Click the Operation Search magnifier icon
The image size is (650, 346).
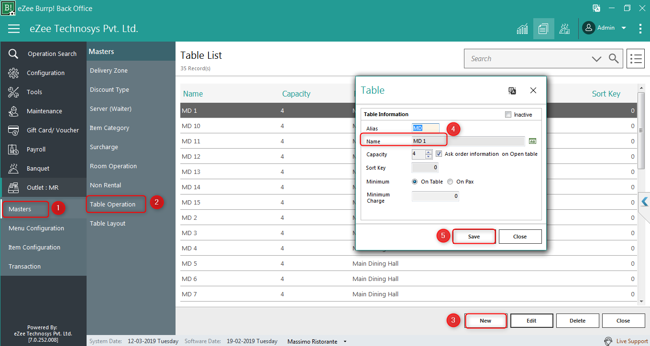click(x=13, y=54)
